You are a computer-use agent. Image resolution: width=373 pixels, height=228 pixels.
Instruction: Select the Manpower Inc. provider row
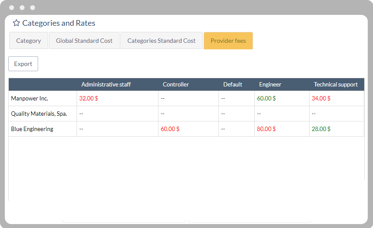click(29, 98)
